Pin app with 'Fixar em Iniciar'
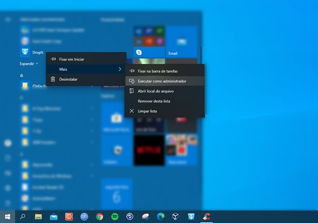Image resolution: width=318 pixels, height=223 pixels. [71, 59]
